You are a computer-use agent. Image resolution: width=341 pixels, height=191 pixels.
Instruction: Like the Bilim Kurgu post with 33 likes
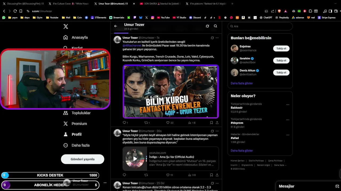(168, 123)
